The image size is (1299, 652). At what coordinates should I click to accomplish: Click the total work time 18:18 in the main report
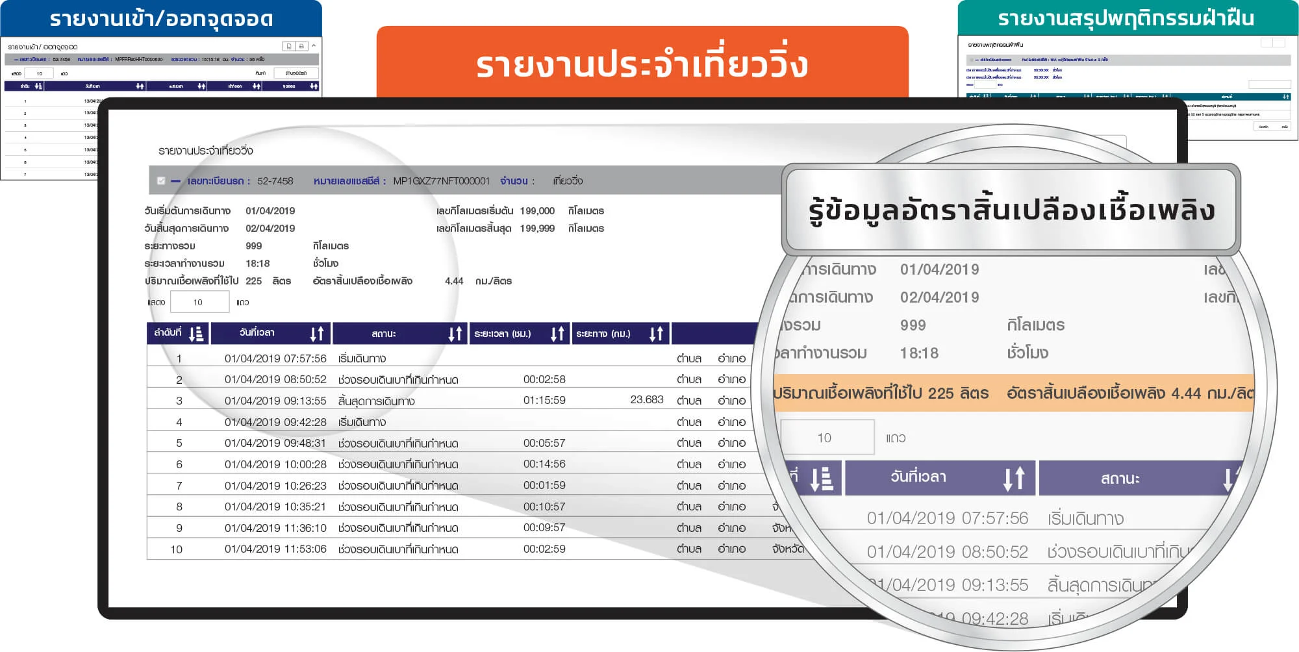coord(258,264)
